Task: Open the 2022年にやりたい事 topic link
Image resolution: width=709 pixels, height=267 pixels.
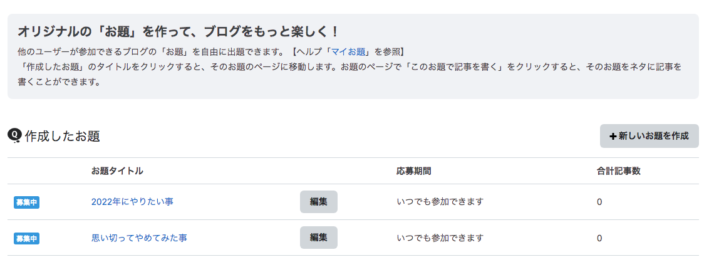Action: [132, 202]
